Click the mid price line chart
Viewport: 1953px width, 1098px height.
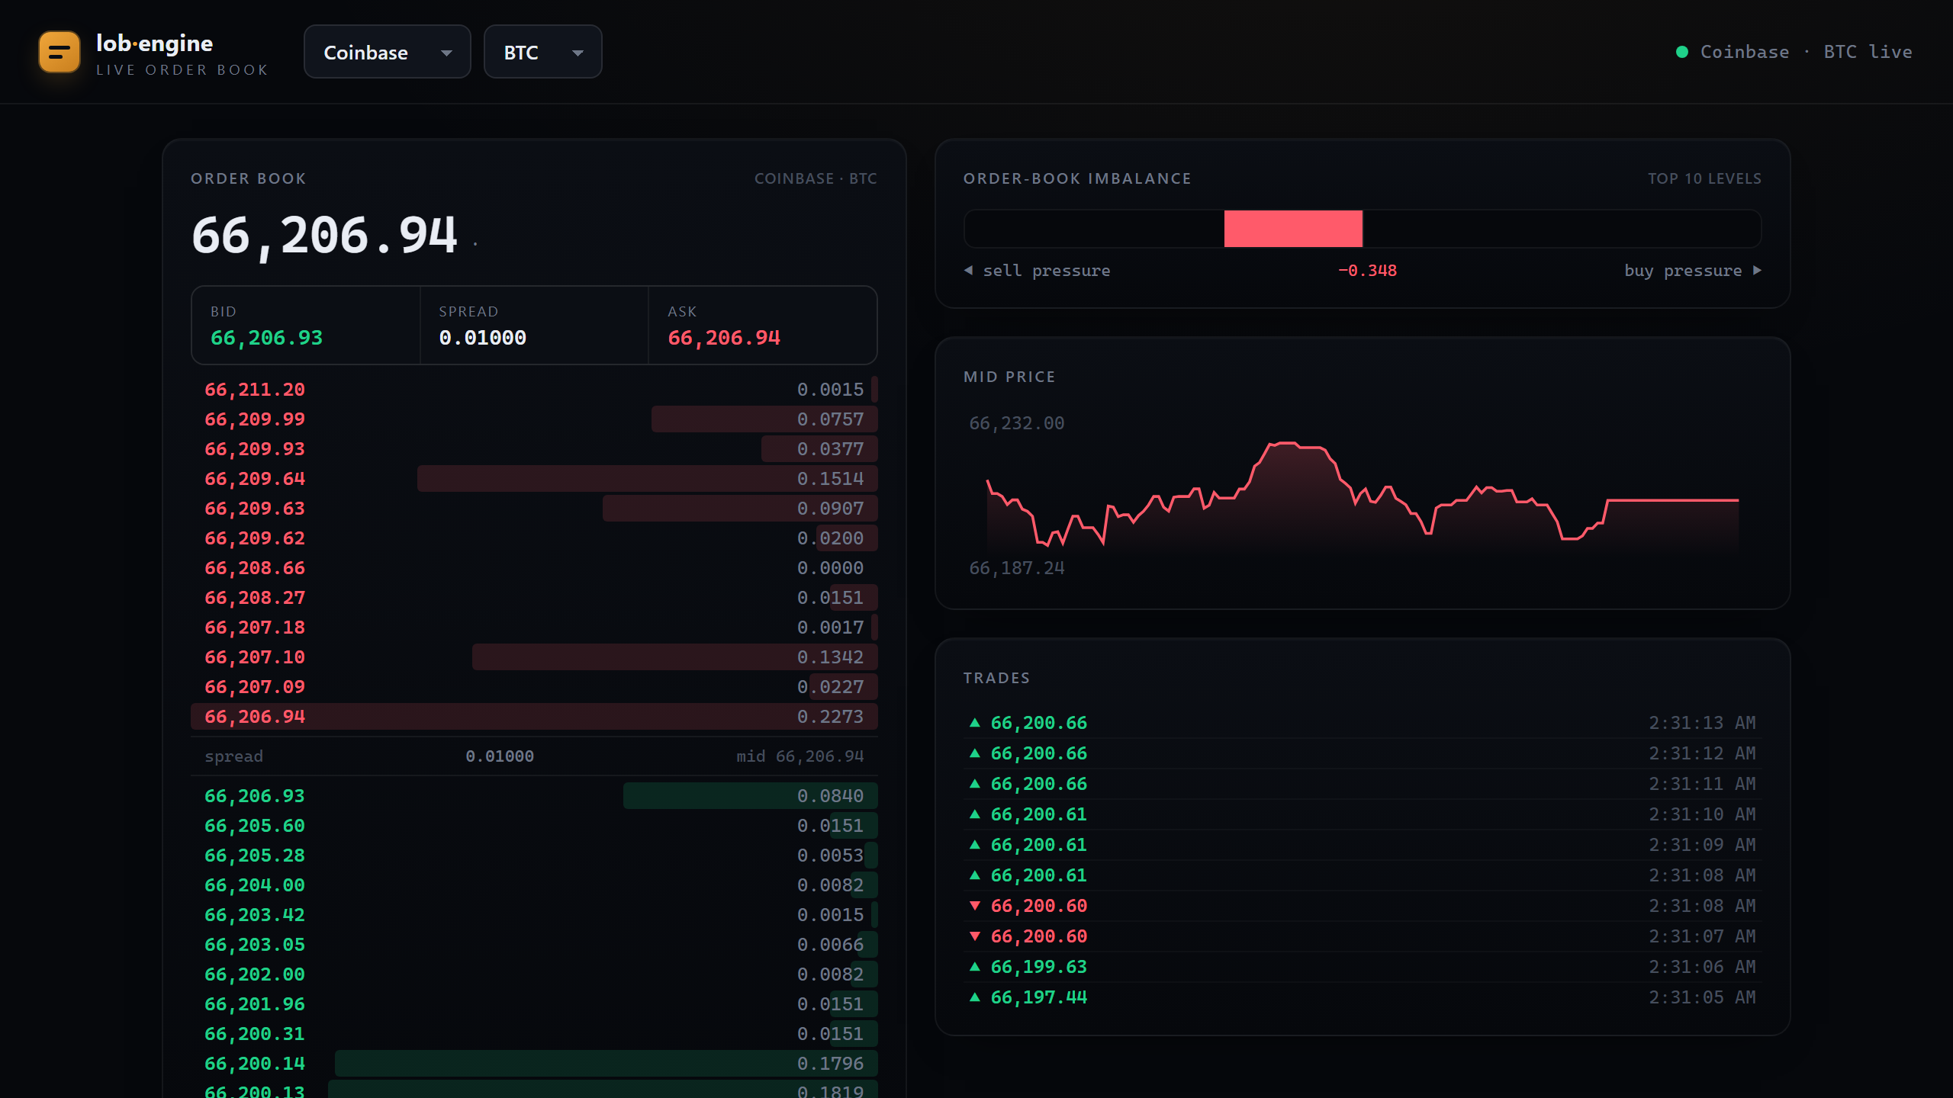pos(1363,494)
